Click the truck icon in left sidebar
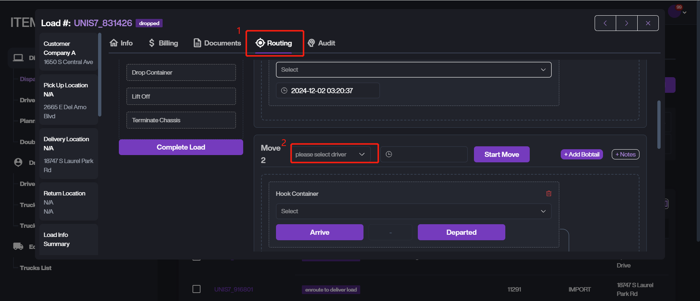The height and width of the screenshot is (301, 700). (x=18, y=246)
